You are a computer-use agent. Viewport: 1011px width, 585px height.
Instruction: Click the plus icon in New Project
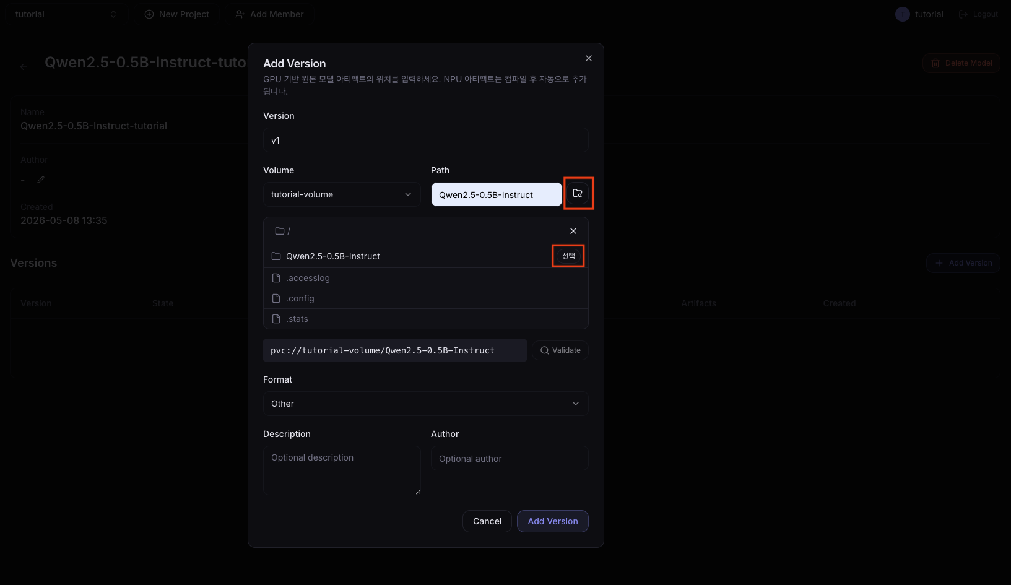pos(149,14)
